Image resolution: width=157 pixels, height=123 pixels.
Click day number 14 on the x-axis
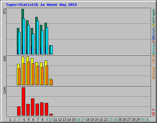(x=69, y=120)
